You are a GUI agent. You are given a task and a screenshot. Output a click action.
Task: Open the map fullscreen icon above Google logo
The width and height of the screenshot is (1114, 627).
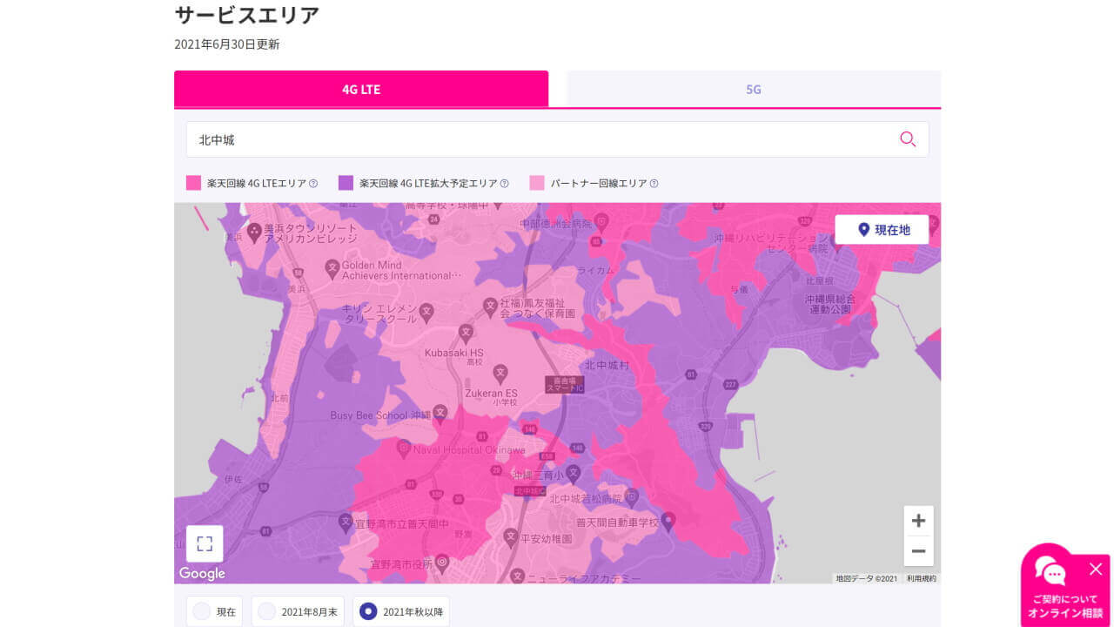pos(204,542)
